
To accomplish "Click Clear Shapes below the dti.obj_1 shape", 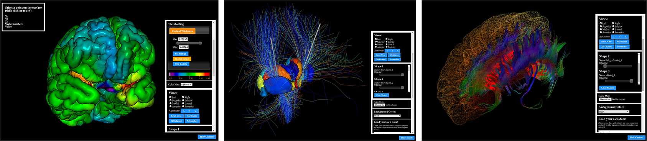I will pos(607,88).
